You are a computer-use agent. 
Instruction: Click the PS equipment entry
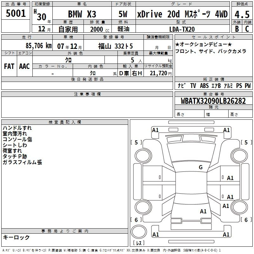(x=239, y=85)
